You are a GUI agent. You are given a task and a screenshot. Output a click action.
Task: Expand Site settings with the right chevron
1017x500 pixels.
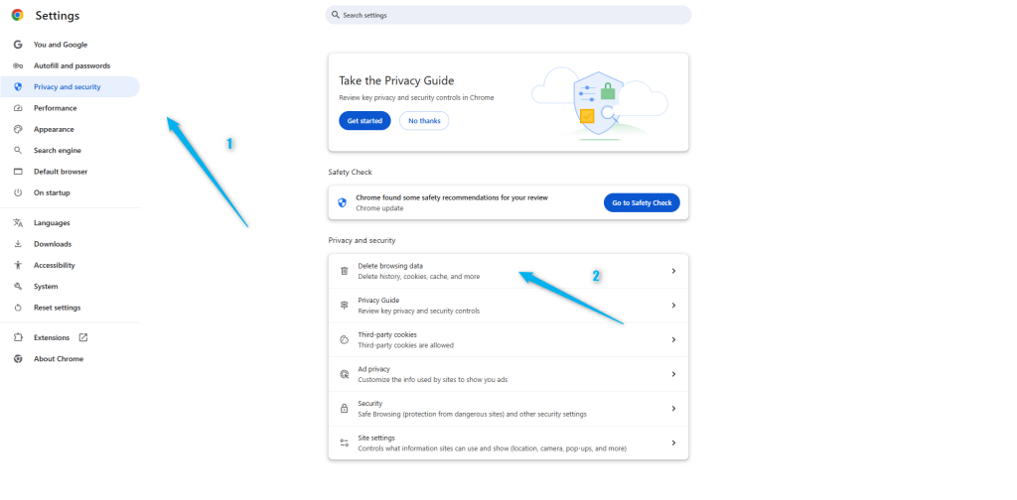(x=673, y=442)
